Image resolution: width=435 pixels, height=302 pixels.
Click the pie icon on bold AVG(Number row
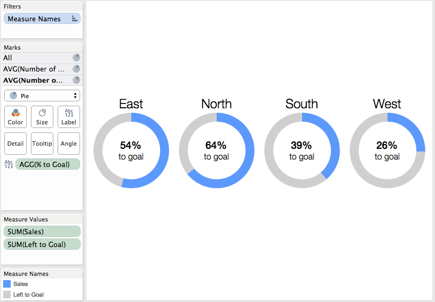(76, 80)
